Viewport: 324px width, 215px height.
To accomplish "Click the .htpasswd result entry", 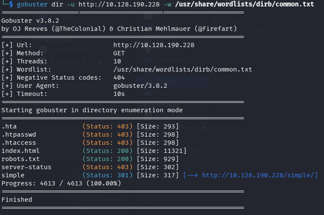I will [18, 134].
